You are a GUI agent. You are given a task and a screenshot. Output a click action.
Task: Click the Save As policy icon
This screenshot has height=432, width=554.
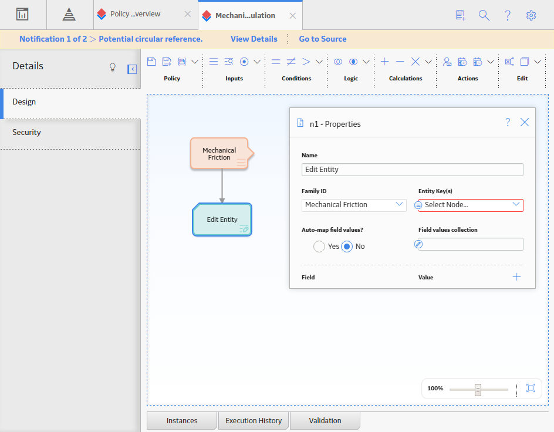click(x=167, y=62)
